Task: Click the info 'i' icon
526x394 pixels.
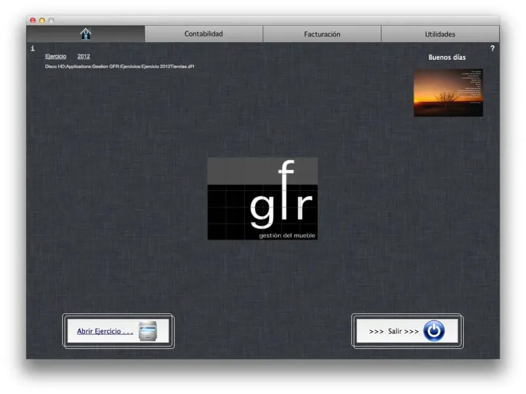Action: tap(32, 49)
